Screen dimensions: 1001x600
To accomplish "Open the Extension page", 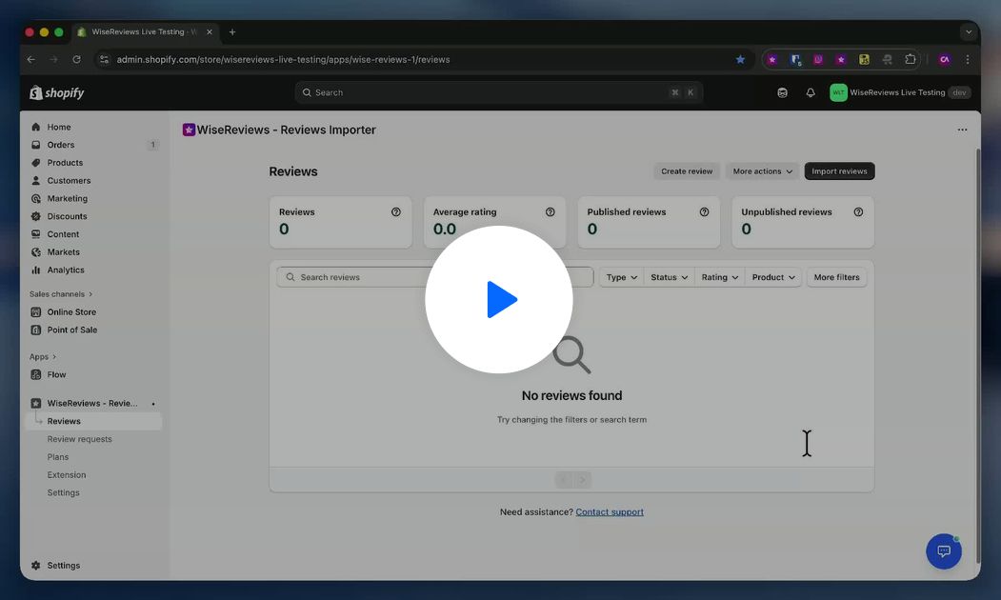I will click(67, 475).
